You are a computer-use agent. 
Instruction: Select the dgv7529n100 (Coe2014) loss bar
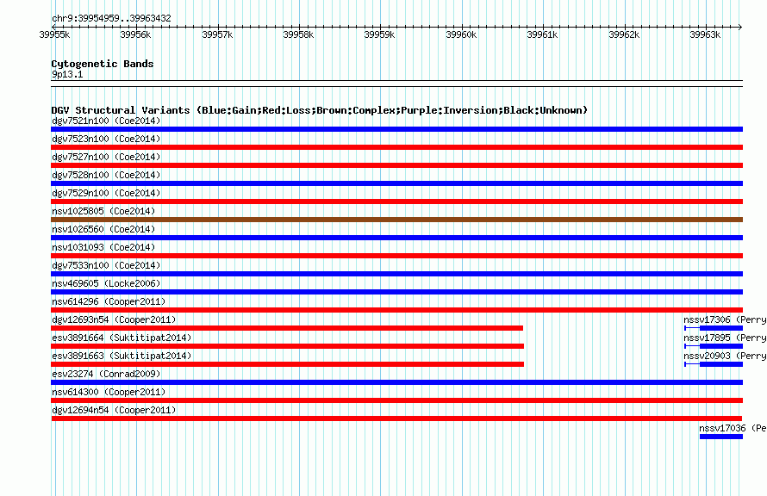click(x=396, y=201)
